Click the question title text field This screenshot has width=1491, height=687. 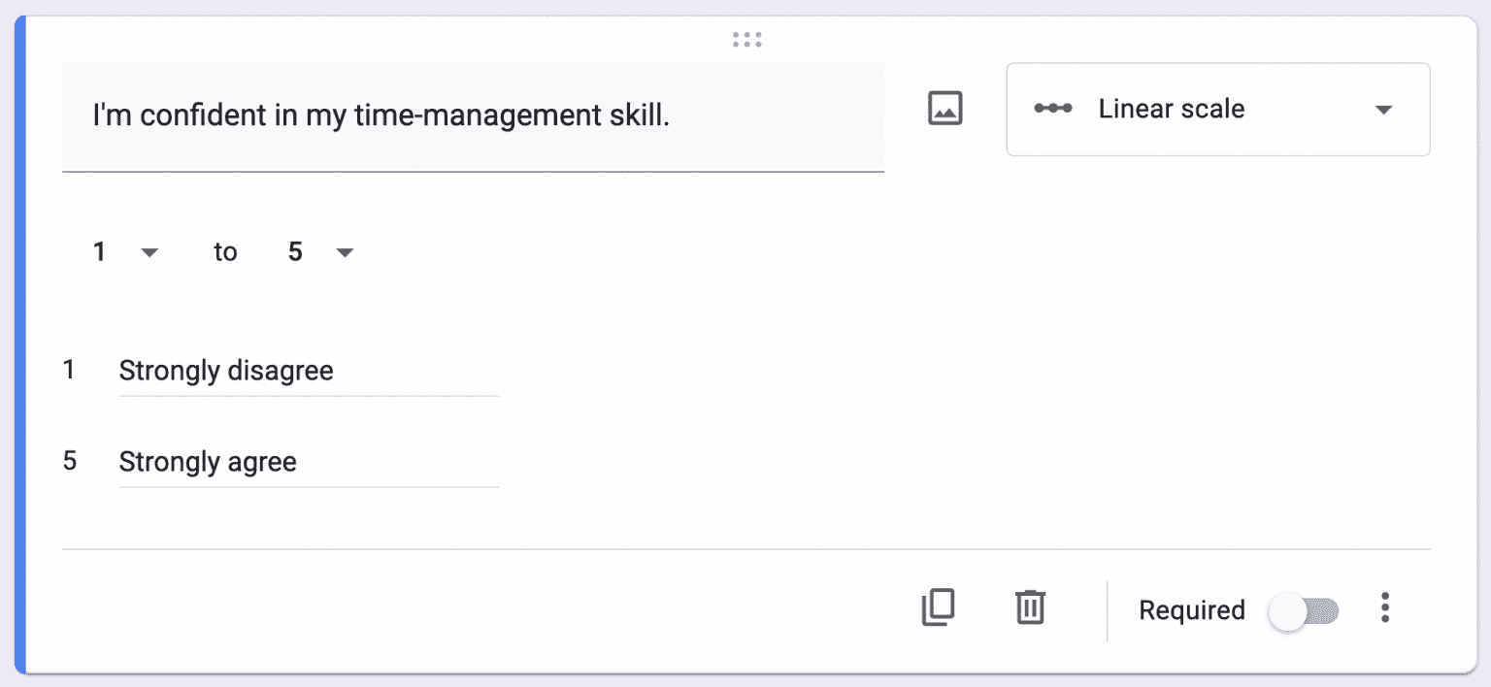coord(473,116)
